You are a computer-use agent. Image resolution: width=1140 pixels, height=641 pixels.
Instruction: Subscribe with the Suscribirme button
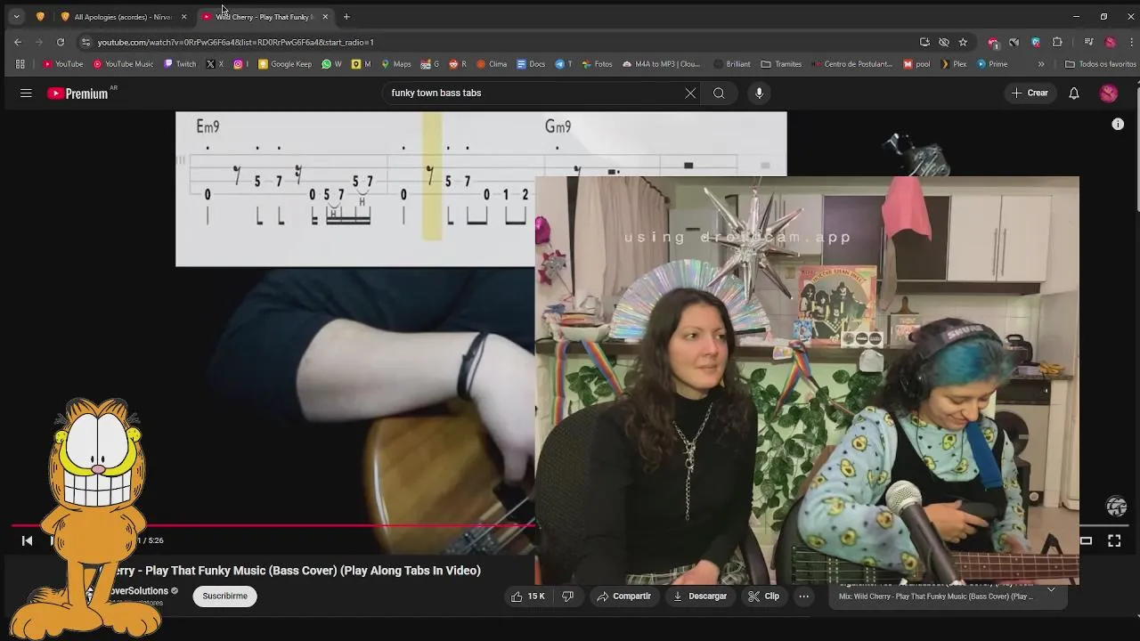(224, 596)
